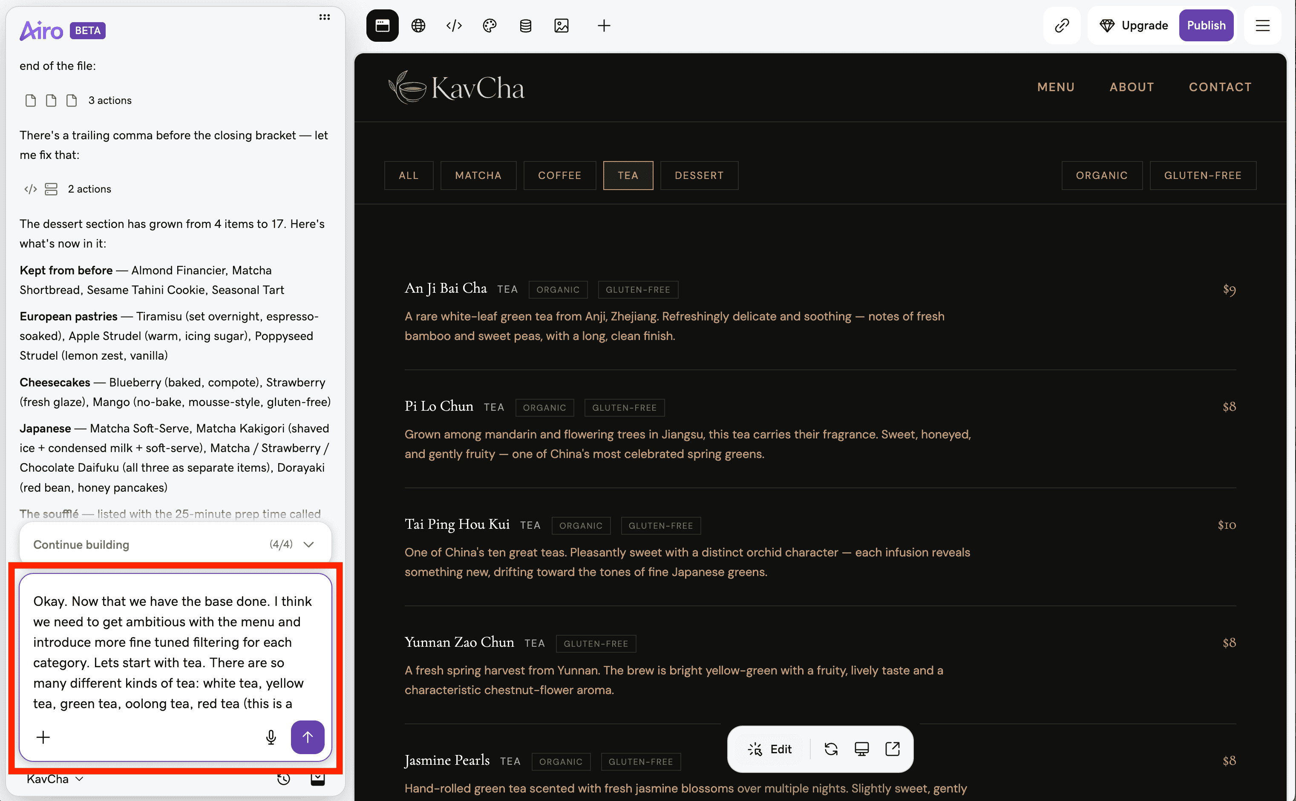1296x801 pixels.
Task: Toggle the GLUTEN-FREE filter chip
Action: pos(1203,176)
